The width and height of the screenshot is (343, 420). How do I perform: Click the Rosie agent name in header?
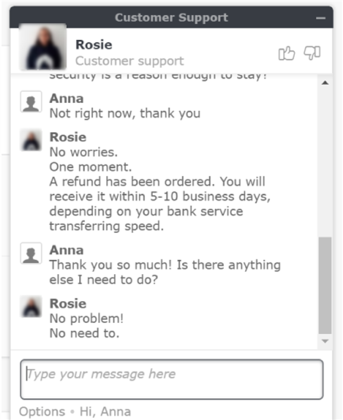94,44
